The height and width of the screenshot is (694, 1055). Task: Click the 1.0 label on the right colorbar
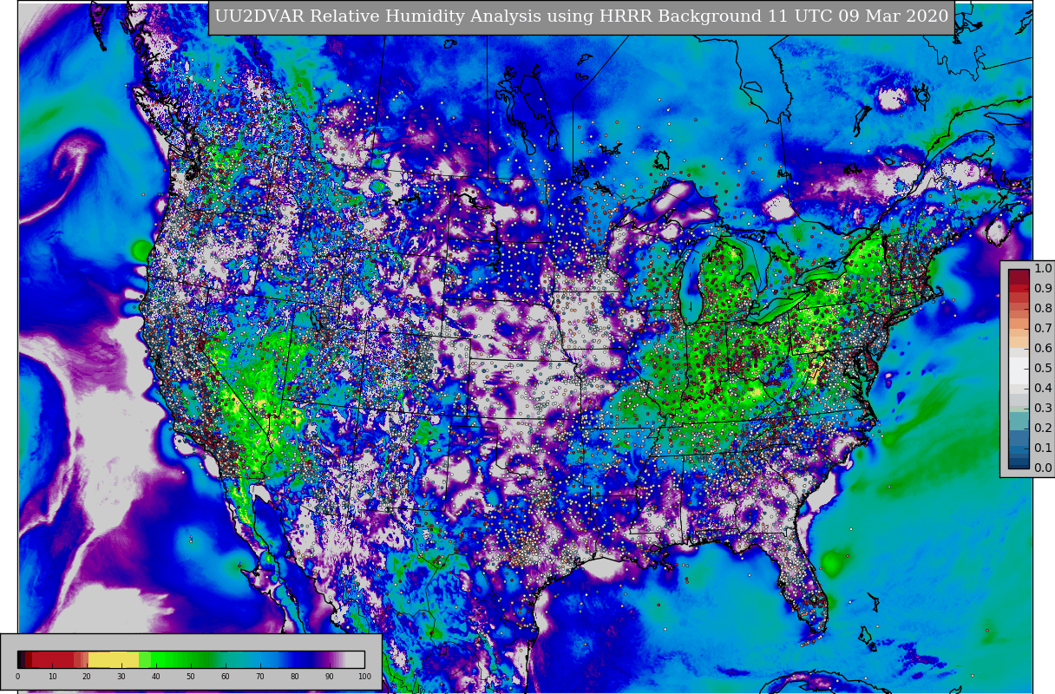coord(1043,269)
